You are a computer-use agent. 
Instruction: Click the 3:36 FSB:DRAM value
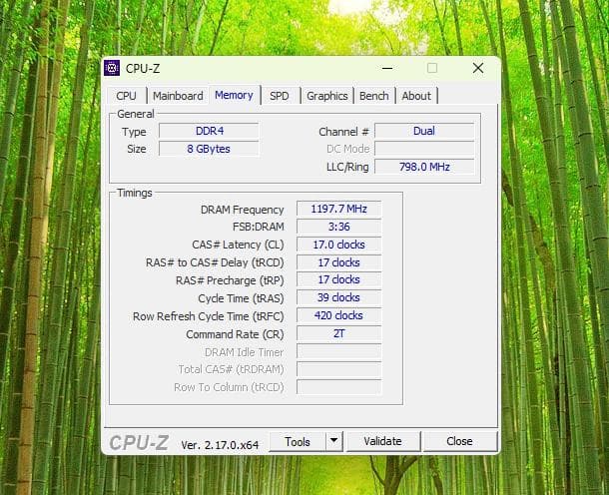pos(339,227)
